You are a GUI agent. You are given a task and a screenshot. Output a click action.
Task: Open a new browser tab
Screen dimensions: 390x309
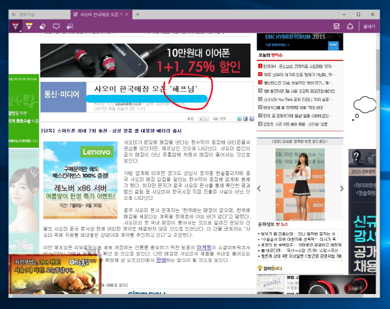[138, 14]
